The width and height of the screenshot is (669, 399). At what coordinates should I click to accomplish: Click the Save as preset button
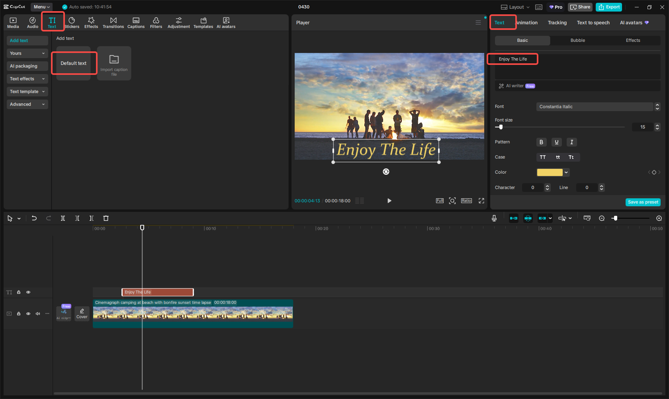pos(643,202)
